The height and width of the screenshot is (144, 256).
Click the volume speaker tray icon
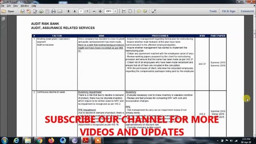click(x=232, y=140)
